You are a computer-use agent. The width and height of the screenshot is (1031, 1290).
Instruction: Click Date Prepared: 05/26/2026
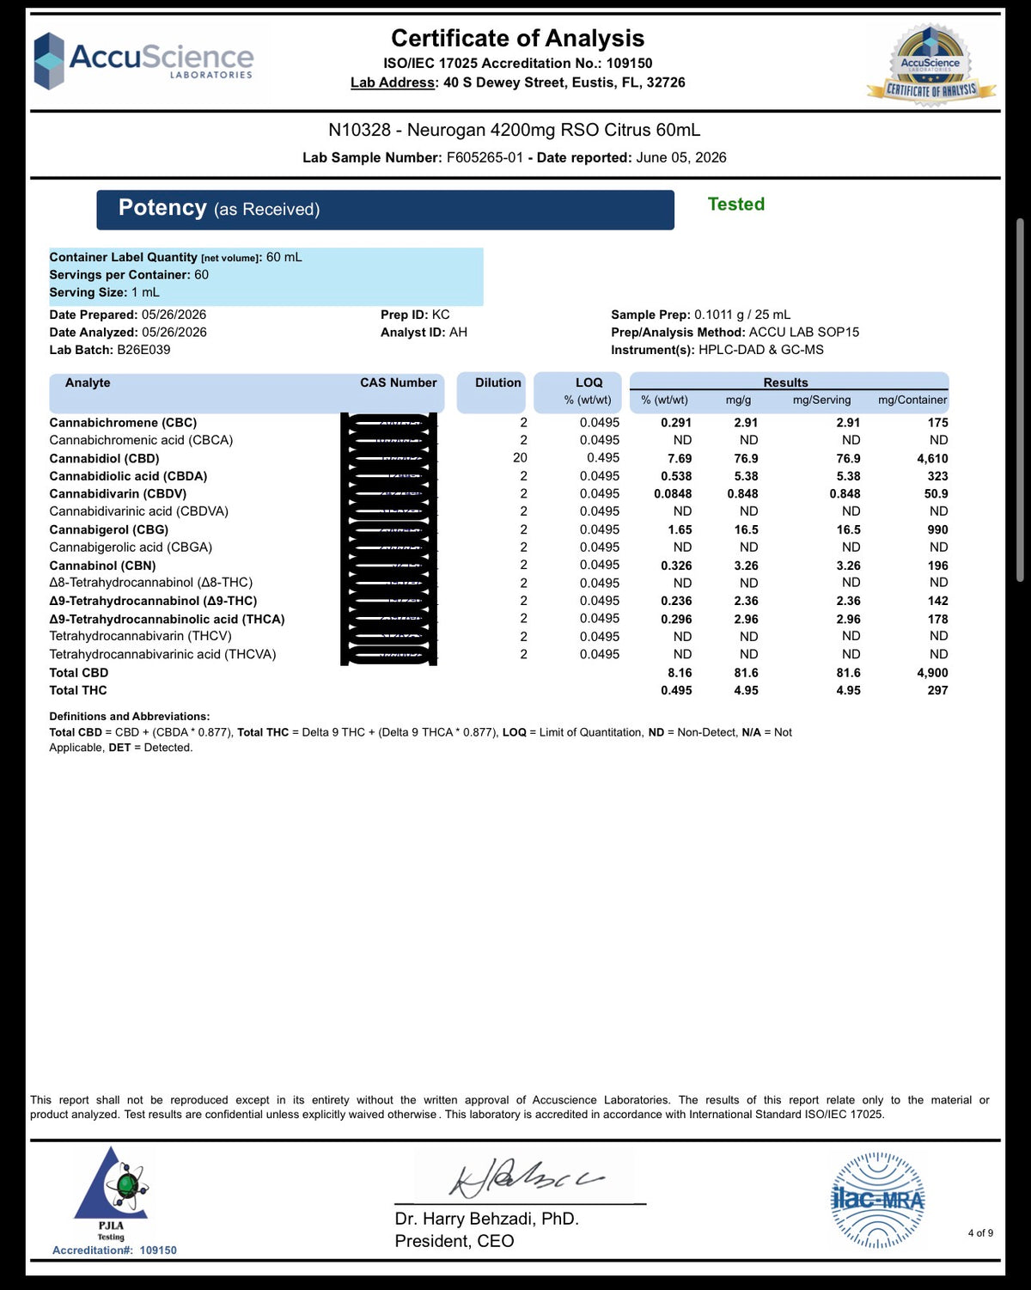point(127,315)
